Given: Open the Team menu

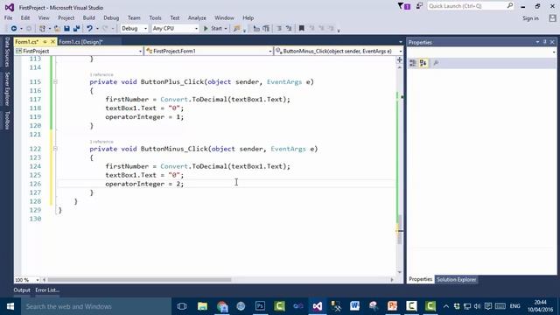Looking at the screenshot, I should pyautogui.click(x=134, y=17).
